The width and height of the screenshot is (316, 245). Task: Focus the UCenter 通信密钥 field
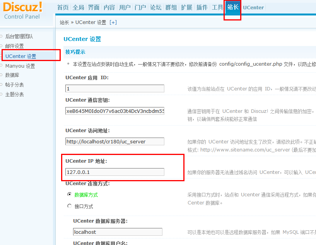coord(114,111)
